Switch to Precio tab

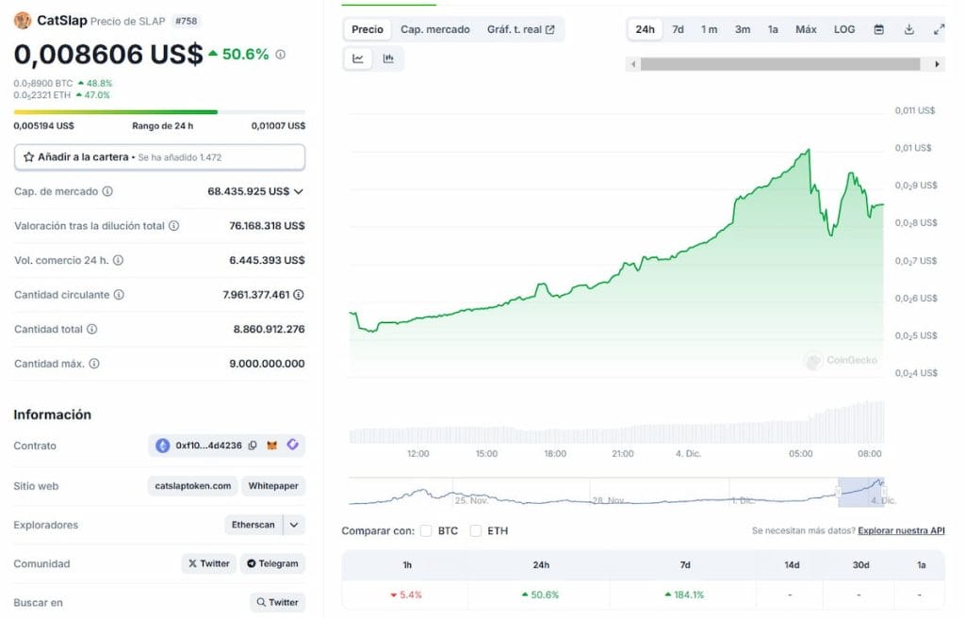pos(368,29)
